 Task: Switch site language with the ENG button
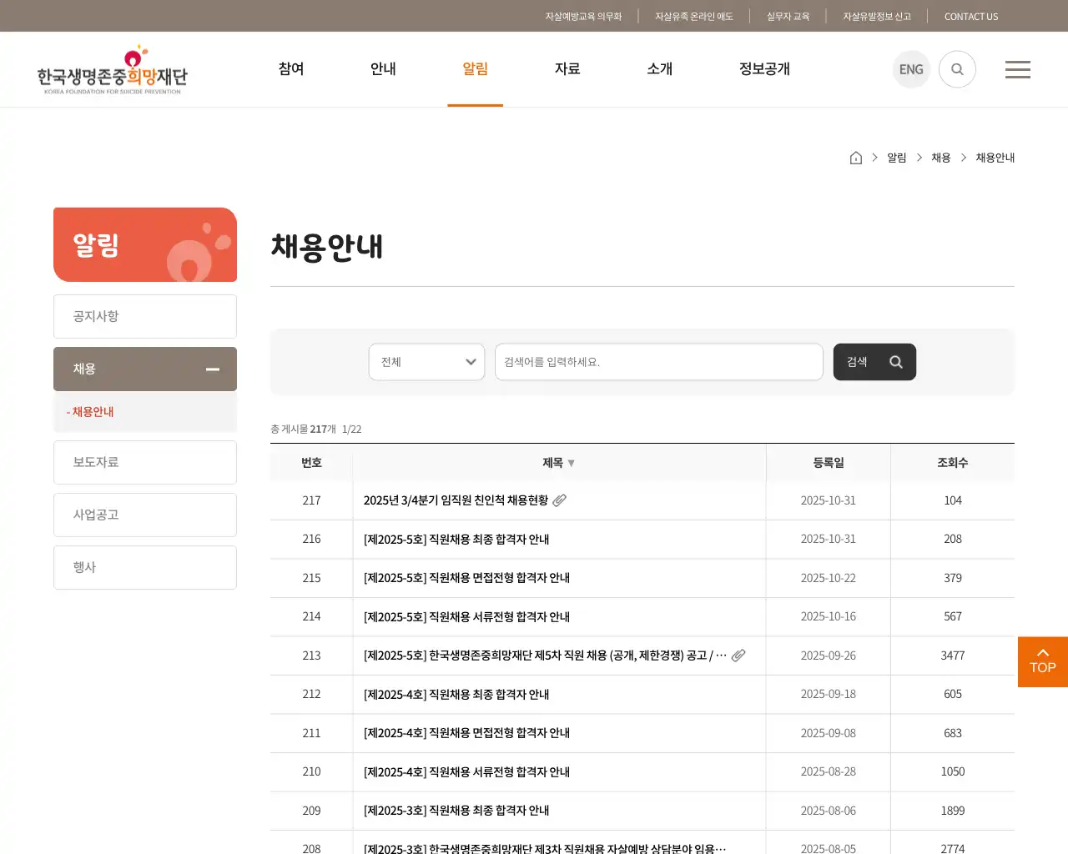click(911, 69)
